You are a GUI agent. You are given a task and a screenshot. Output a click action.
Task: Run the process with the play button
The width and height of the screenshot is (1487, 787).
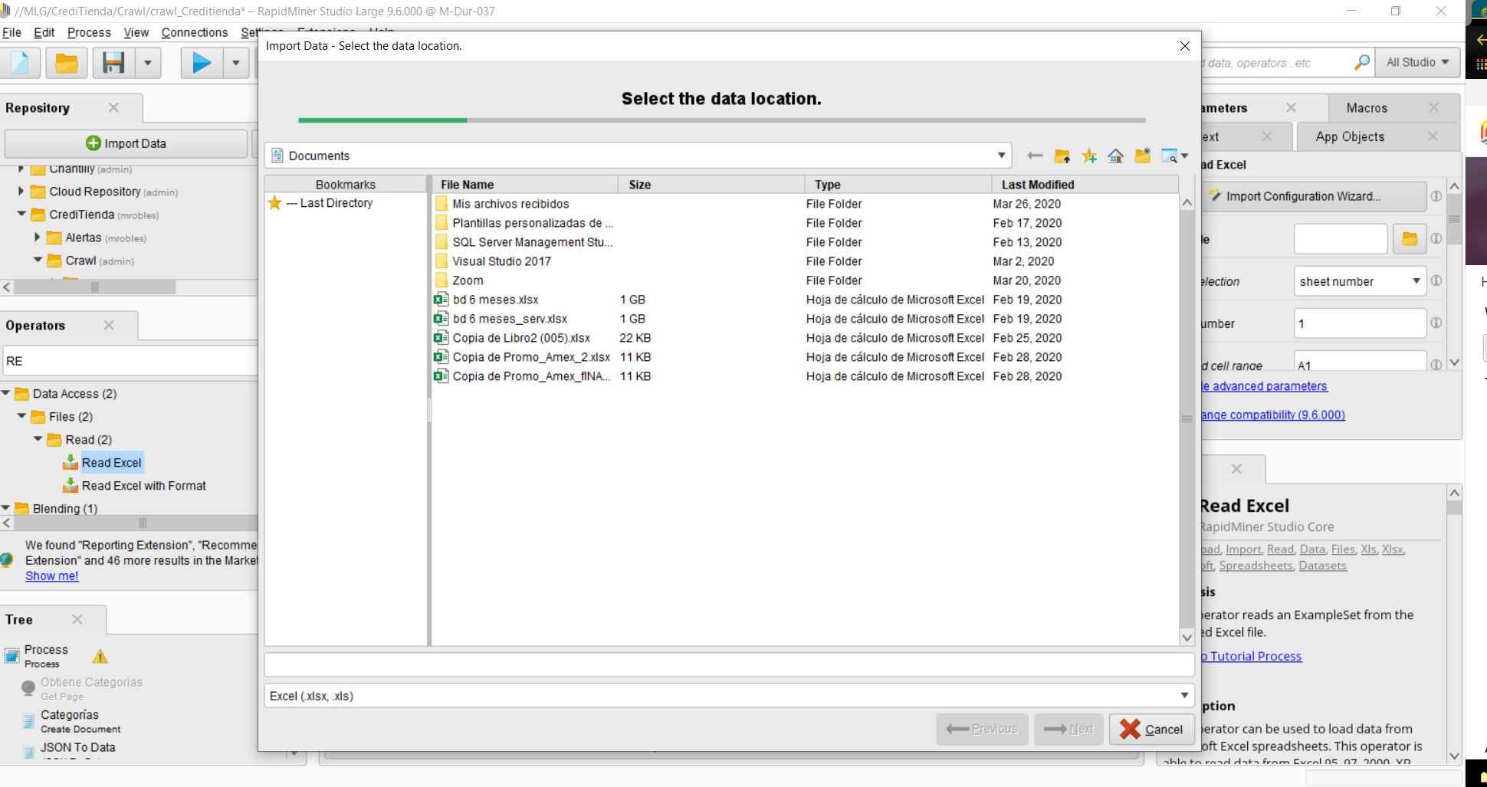pyautogui.click(x=202, y=62)
